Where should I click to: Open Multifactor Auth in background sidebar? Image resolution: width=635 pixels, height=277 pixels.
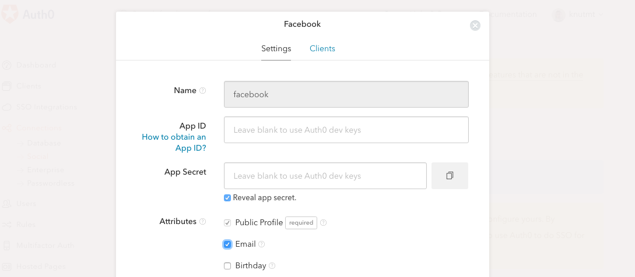(x=45, y=246)
